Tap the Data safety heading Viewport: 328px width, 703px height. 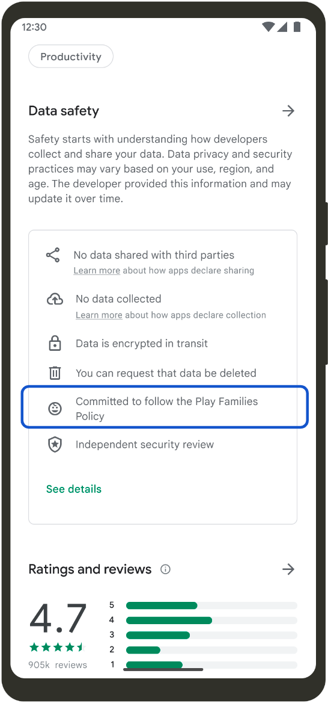(64, 111)
